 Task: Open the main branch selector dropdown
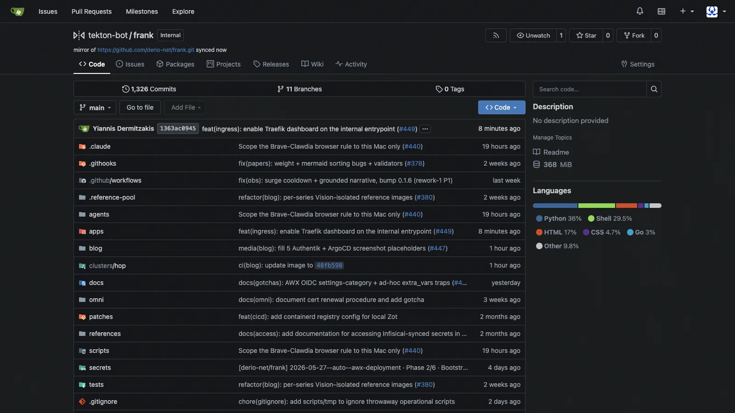click(x=95, y=107)
